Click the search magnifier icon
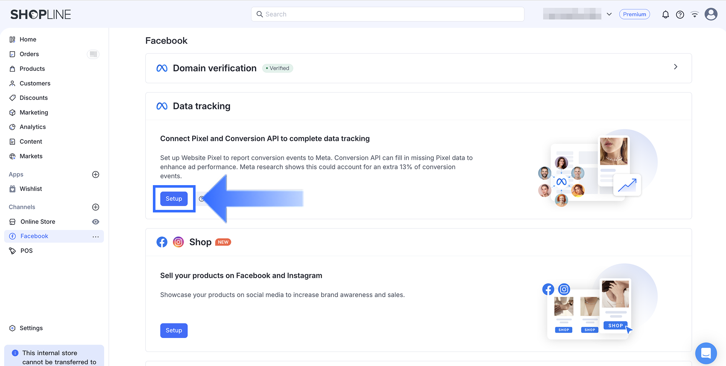This screenshot has height=366, width=726. point(260,14)
